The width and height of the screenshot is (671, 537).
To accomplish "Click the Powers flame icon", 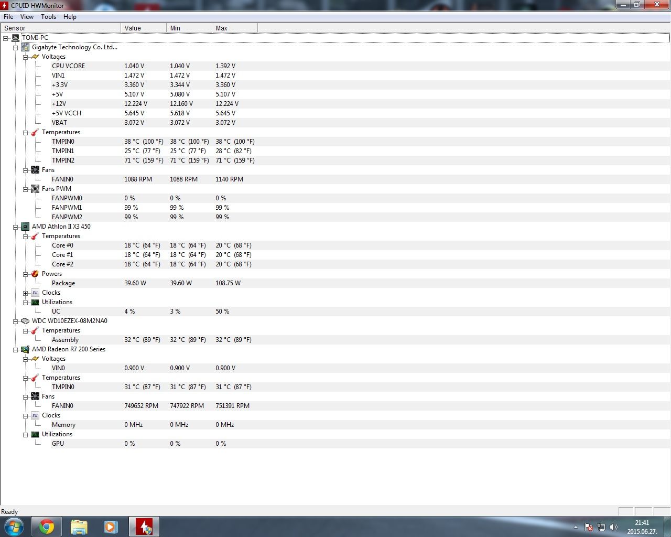I will click(35, 274).
